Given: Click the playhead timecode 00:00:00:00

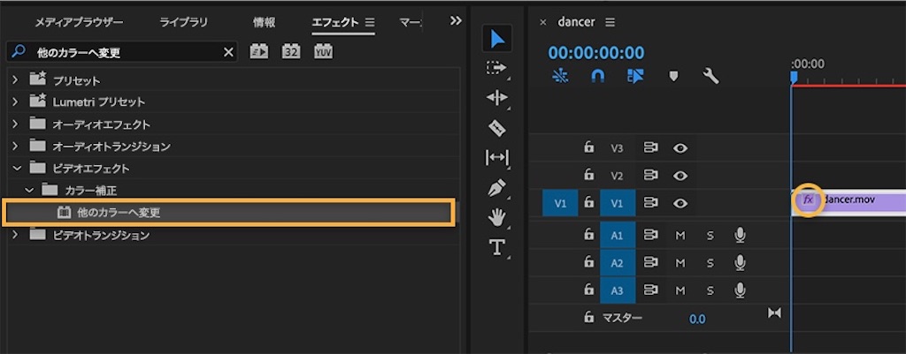Looking at the screenshot, I should (x=595, y=53).
